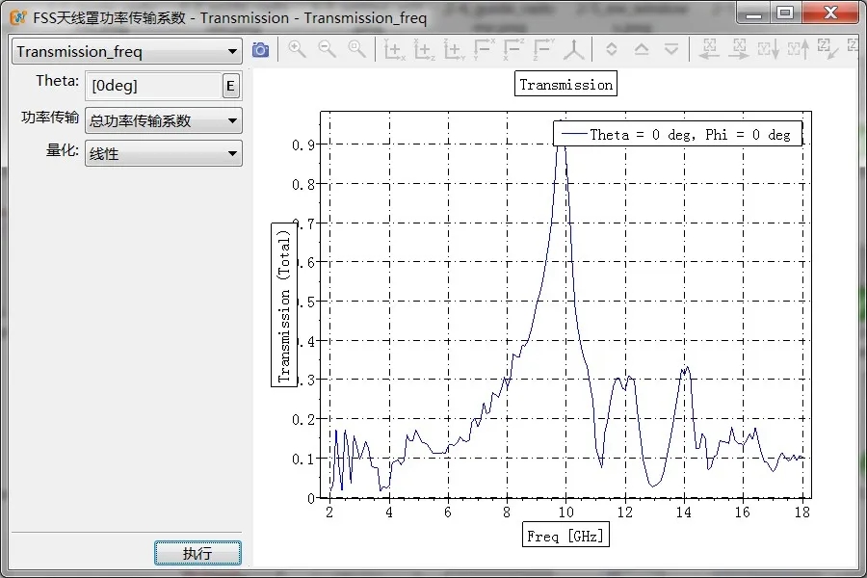Click the 执行 execute button
This screenshot has height=578, width=867.
click(x=197, y=553)
